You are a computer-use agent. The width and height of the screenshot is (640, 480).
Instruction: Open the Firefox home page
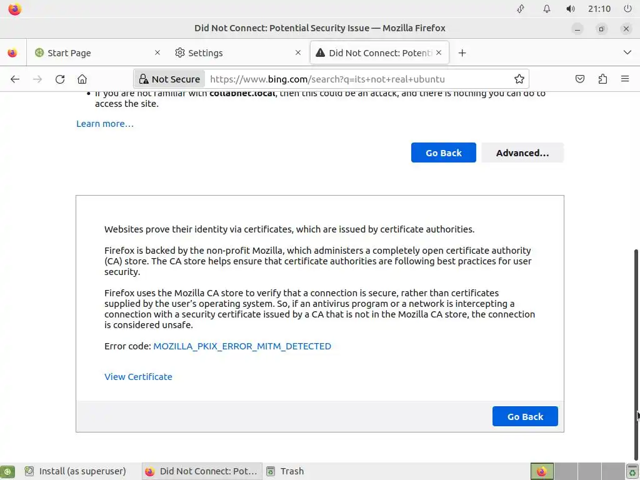pos(82,79)
